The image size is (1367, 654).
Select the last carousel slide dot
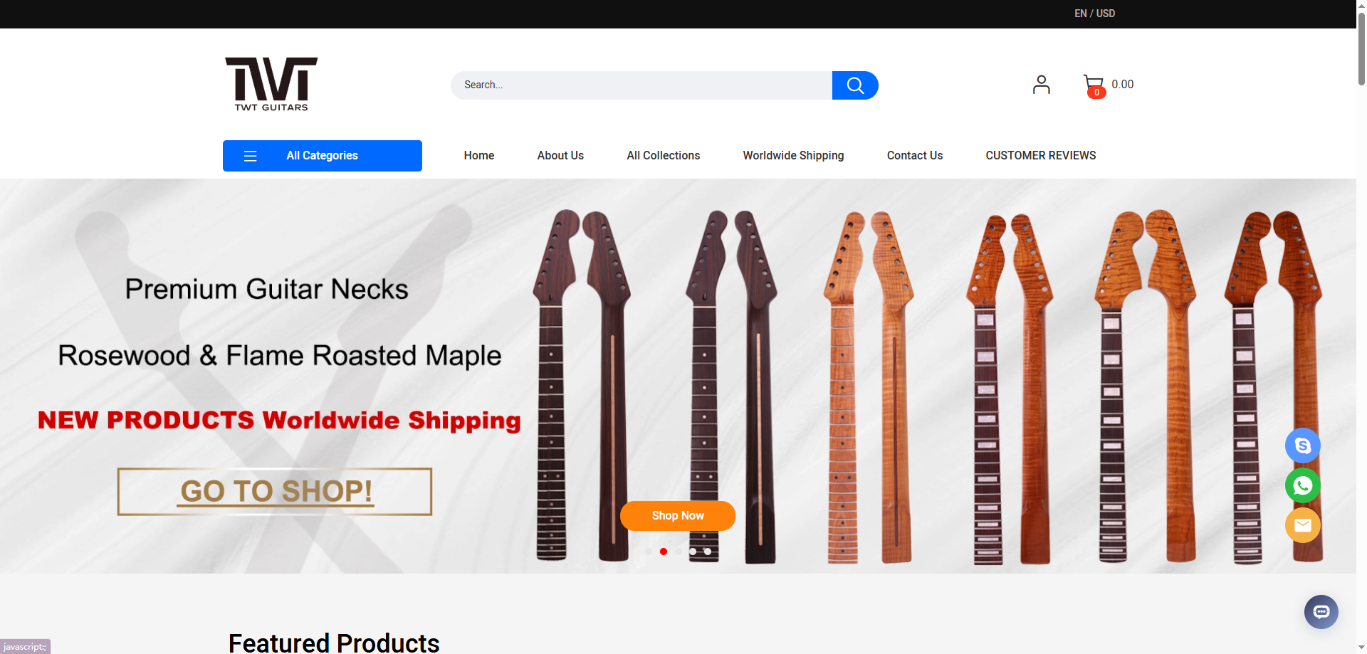click(x=708, y=552)
